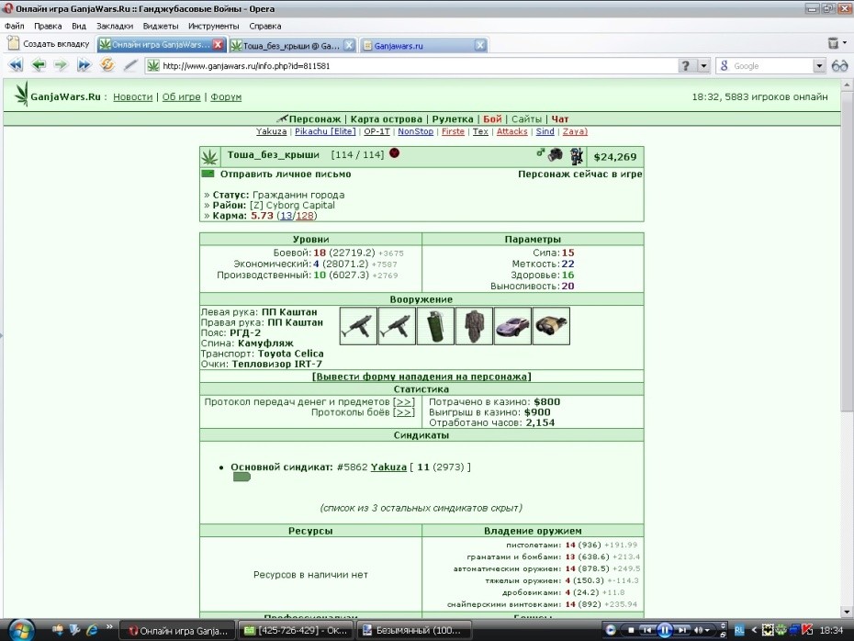Viewport: 854px width, 641px height.
Task: Click the Toyota Celica car icon
Action: click(x=512, y=326)
